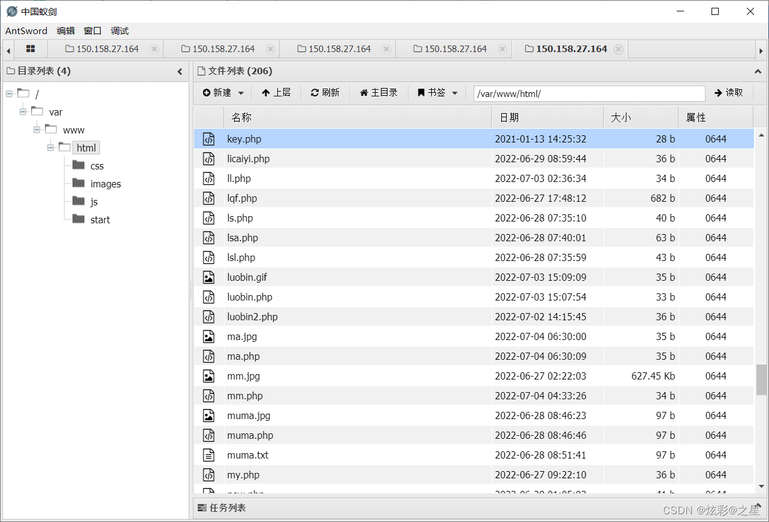
Task: Select the js folder in tree
Action: point(94,202)
